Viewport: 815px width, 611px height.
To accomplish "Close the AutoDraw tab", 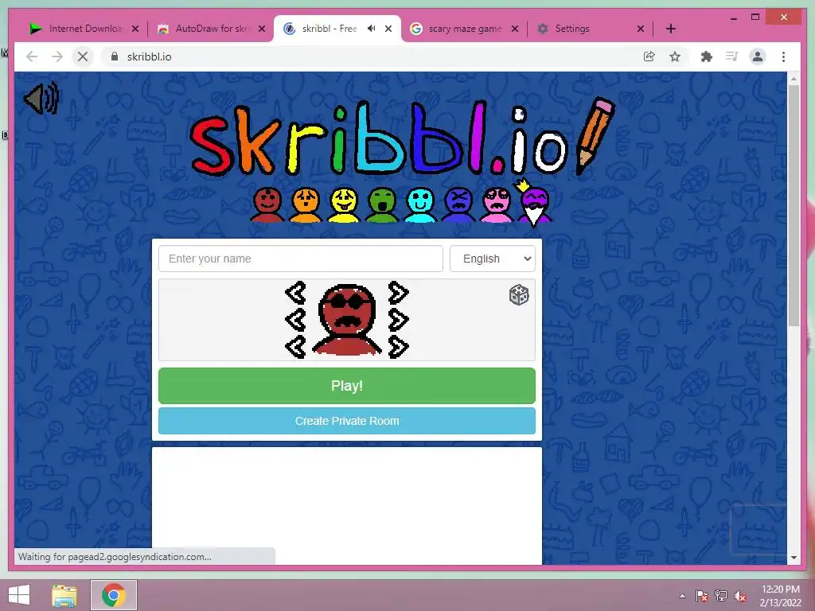I will [x=262, y=29].
